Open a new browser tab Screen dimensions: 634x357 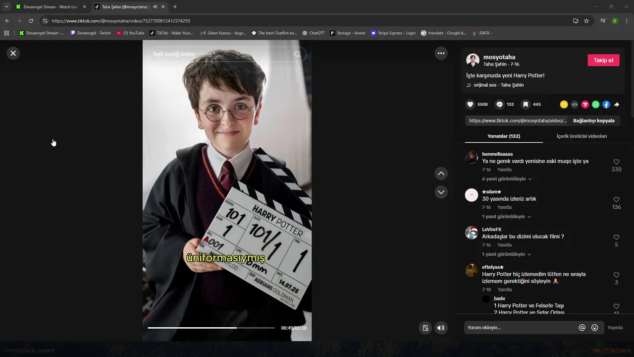(x=175, y=7)
